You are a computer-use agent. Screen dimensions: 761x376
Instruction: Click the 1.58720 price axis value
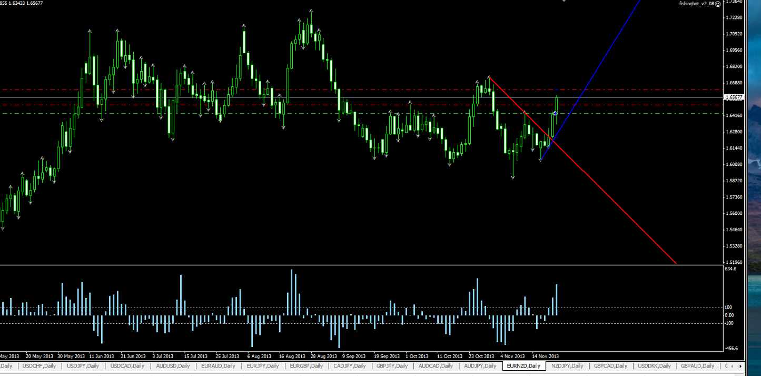(x=734, y=181)
